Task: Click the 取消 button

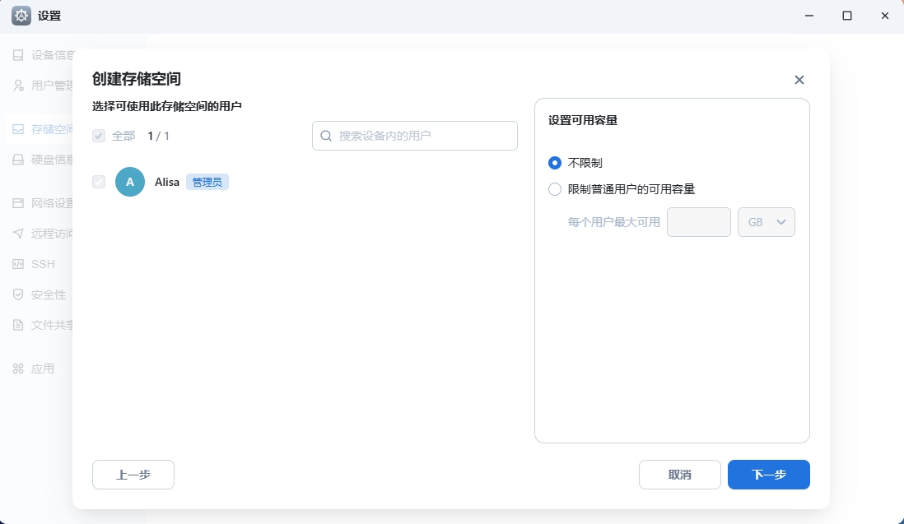Action: pyautogui.click(x=679, y=475)
